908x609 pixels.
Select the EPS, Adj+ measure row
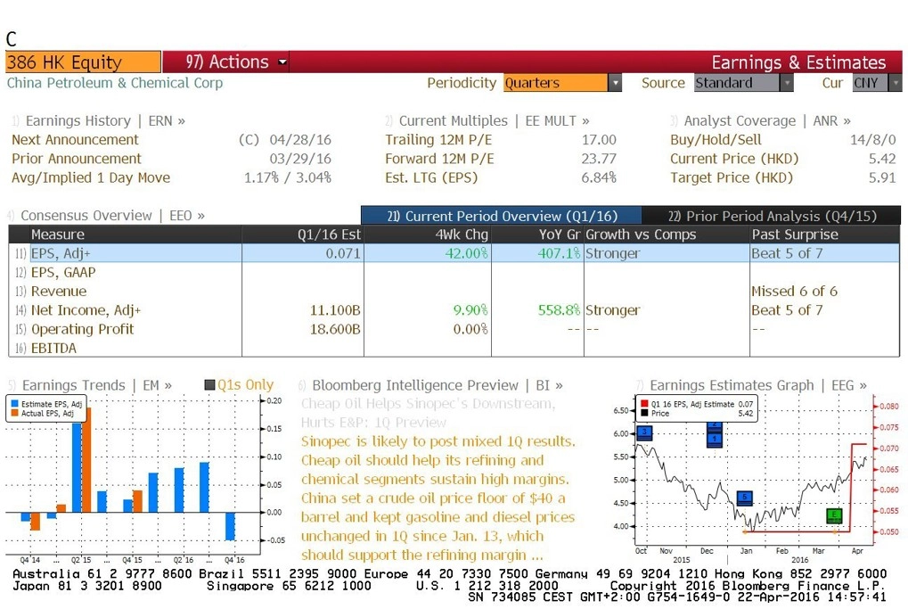pos(454,253)
